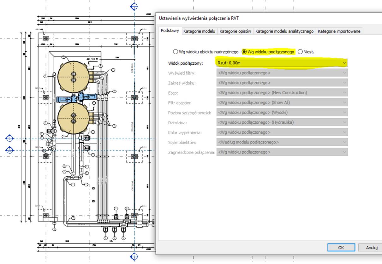Image resolution: width=382 pixels, height=264 pixels.
Task: Switch to the Kategorie modelu tab
Action: [x=200, y=31]
